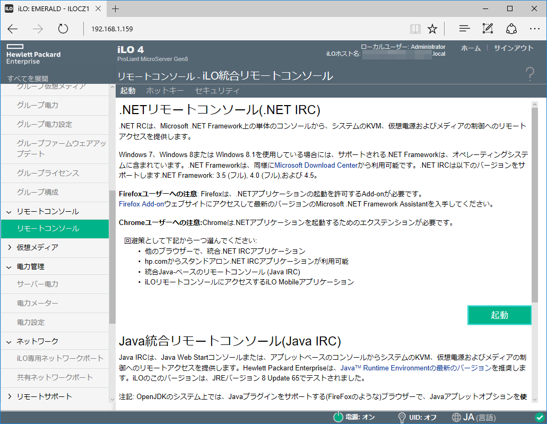Open the Firefox Add-on link
The width and height of the screenshot is (547, 424).
coord(142,204)
